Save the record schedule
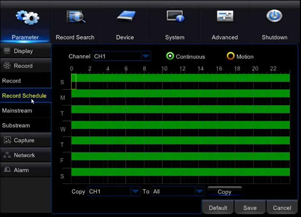This screenshot has width=301, height=217. (x=250, y=208)
